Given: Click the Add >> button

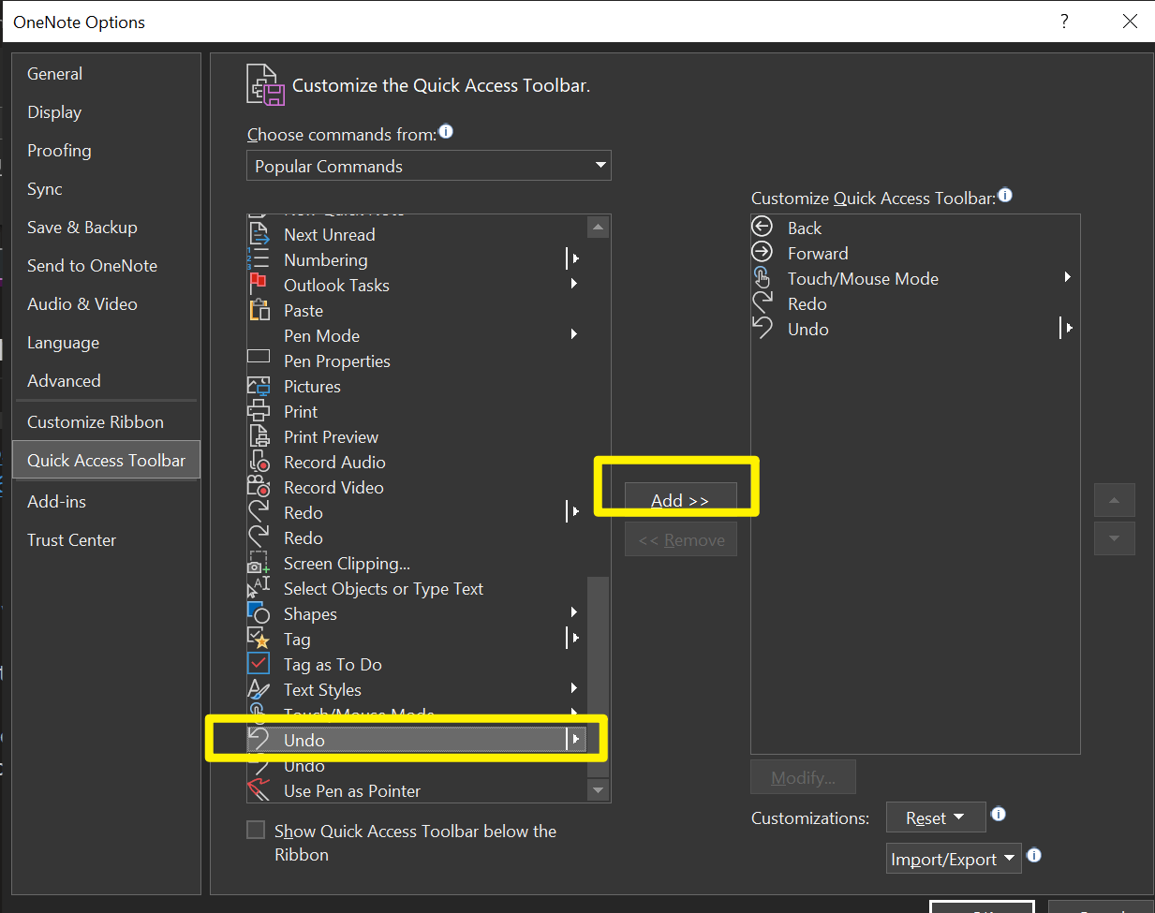Looking at the screenshot, I should point(681,500).
